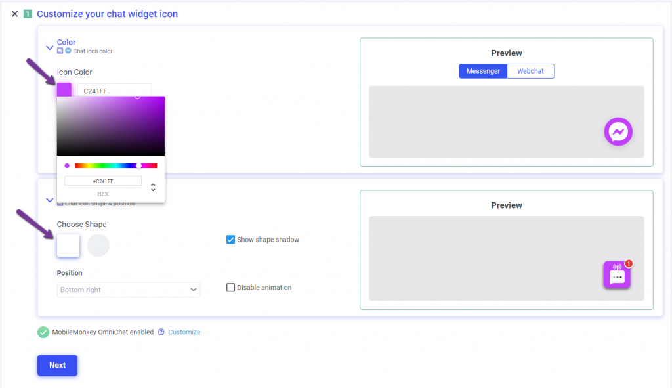Click the Messenger logo beside Chat icon color

pyautogui.click(x=68, y=51)
